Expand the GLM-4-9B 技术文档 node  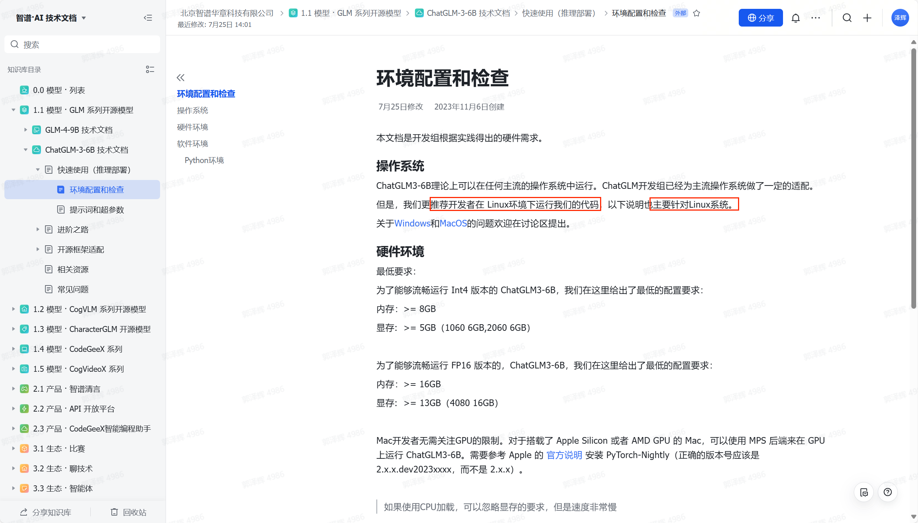[x=25, y=130]
